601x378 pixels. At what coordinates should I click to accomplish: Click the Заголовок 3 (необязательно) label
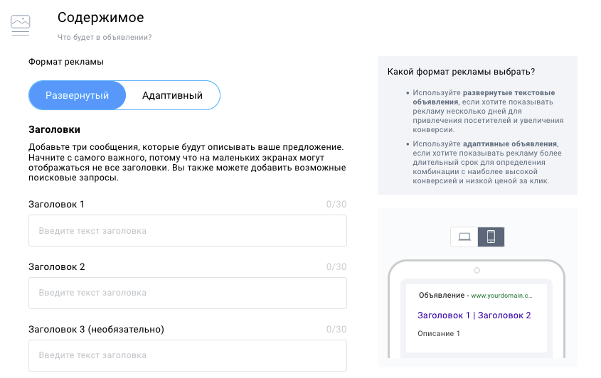(x=96, y=330)
